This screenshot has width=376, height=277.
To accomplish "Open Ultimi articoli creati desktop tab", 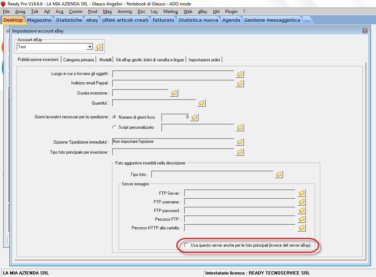I will click(125, 20).
